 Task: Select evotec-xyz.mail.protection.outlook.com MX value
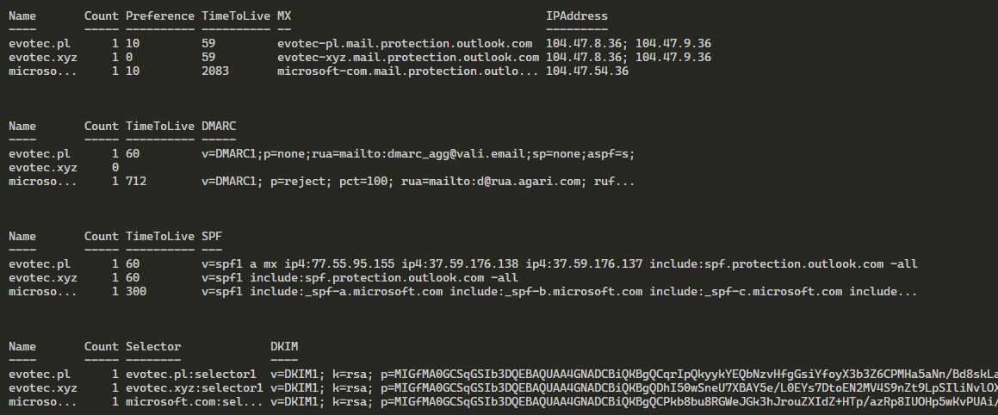point(408,57)
